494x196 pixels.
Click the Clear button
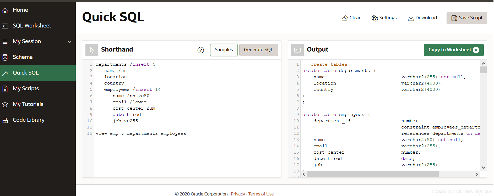tap(351, 18)
